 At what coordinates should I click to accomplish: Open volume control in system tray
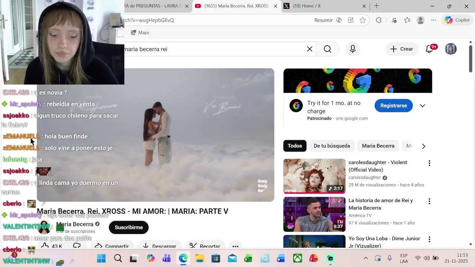click(x=426, y=258)
